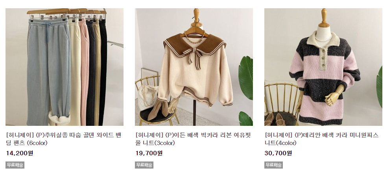391x176 pixels.
Task: Open the pink striped mini dress image
Action: point(323,67)
